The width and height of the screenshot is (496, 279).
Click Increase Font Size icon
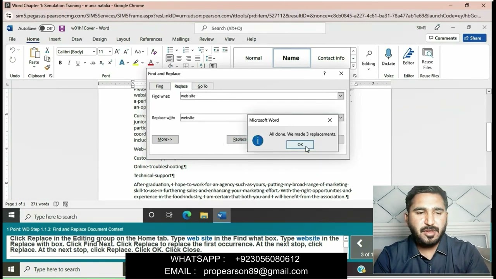[117, 52]
